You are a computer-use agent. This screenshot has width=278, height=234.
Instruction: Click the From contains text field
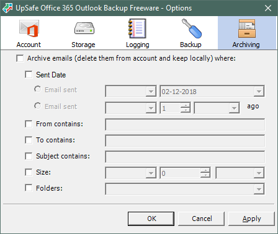point(185,124)
